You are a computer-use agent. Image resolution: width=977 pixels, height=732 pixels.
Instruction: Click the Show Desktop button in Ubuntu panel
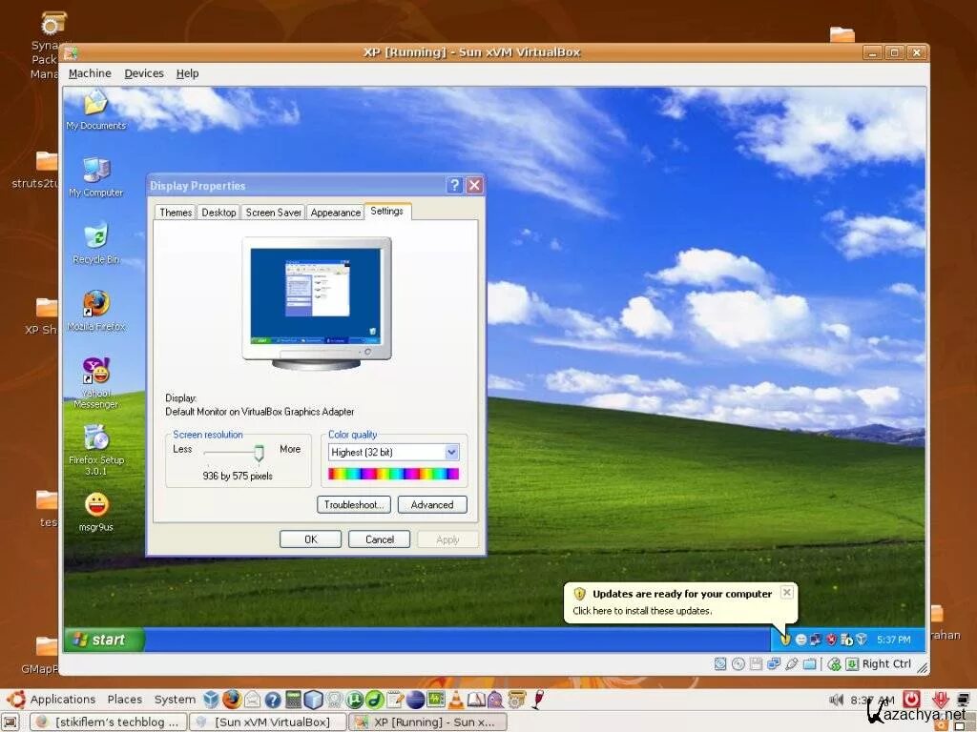[x=10, y=722]
